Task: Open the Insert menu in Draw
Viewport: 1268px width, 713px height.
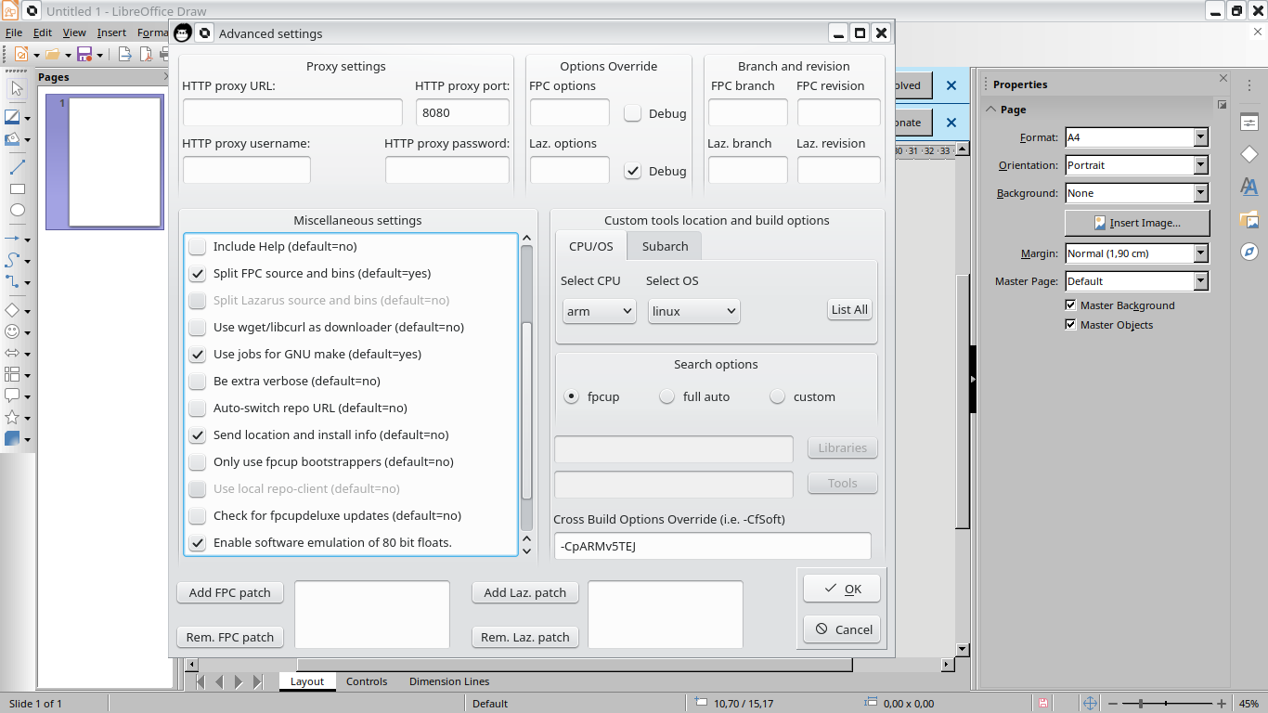Action: [x=111, y=32]
